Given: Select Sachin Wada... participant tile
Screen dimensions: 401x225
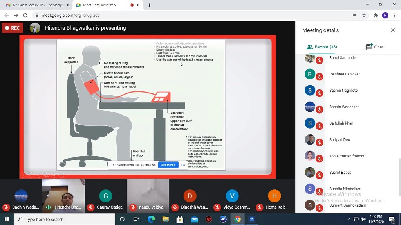Looking at the screenshot, I should point(21,196).
